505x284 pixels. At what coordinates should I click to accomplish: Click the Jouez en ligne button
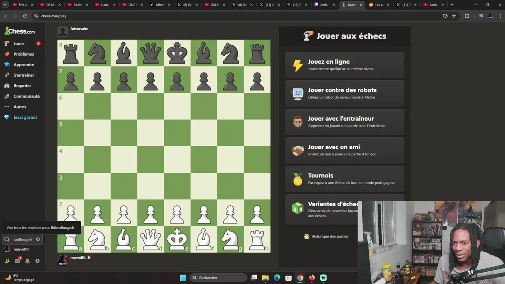(345, 65)
